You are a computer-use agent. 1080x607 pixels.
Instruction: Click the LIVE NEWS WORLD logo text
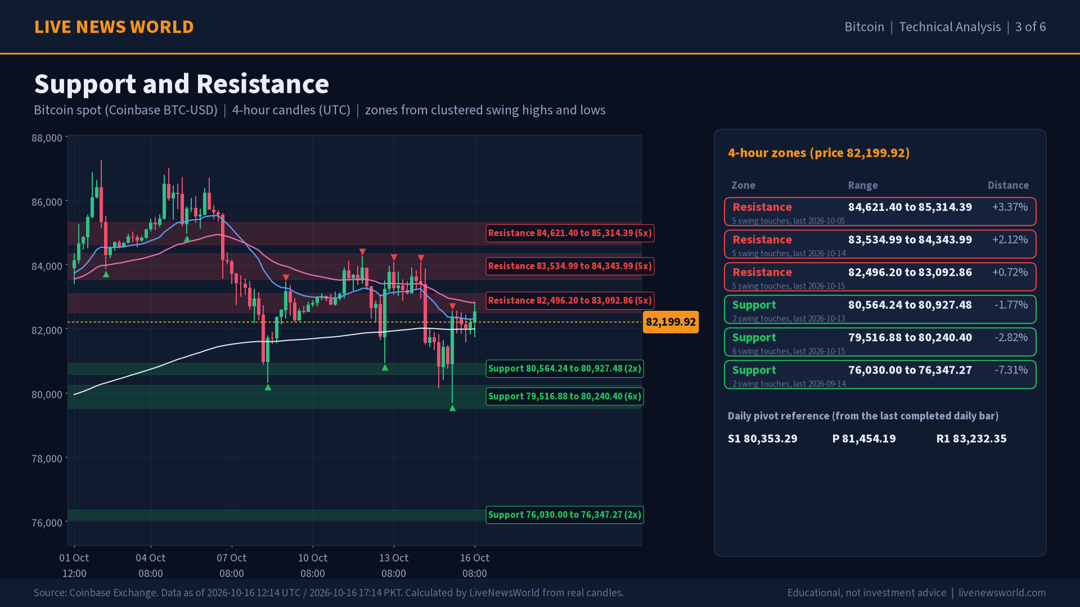pos(114,27)
